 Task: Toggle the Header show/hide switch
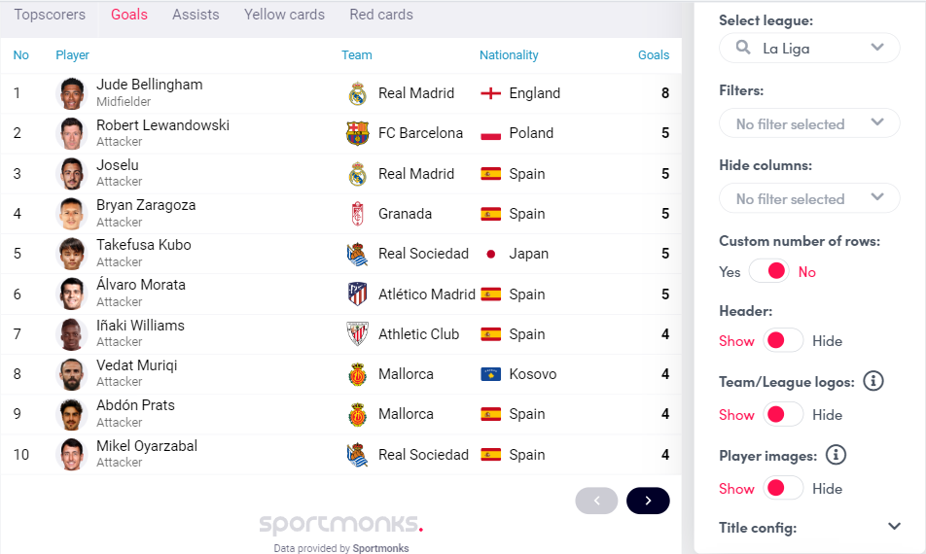(784, 340)
